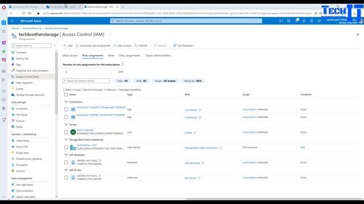This screenshot has height=204, width=364.
Task: Collapse the Contributor group
Action: [x=66, y=102]
